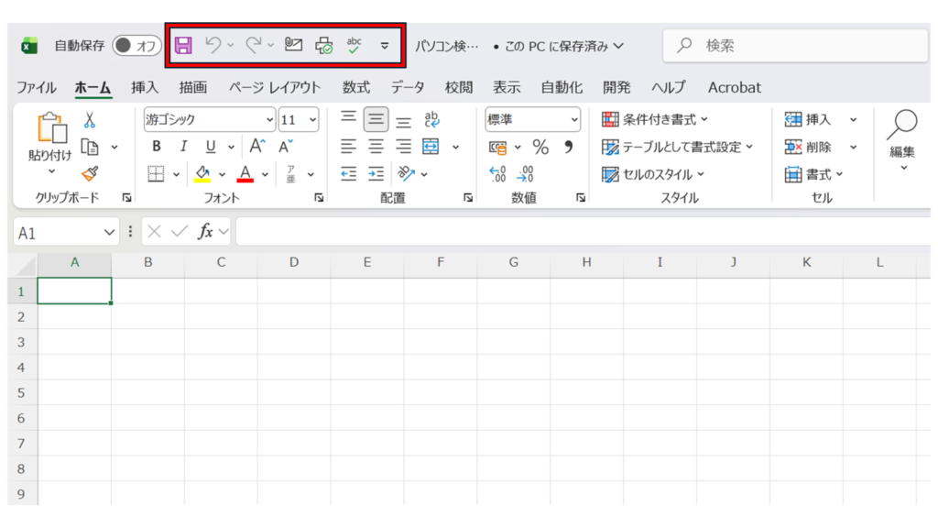
Task: Click the print preview icon
Action: click(323, 45)
